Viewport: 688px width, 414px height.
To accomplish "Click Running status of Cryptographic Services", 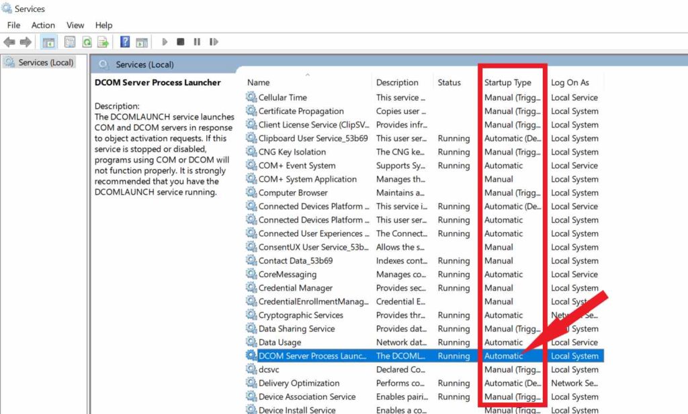I will (454, 315).
